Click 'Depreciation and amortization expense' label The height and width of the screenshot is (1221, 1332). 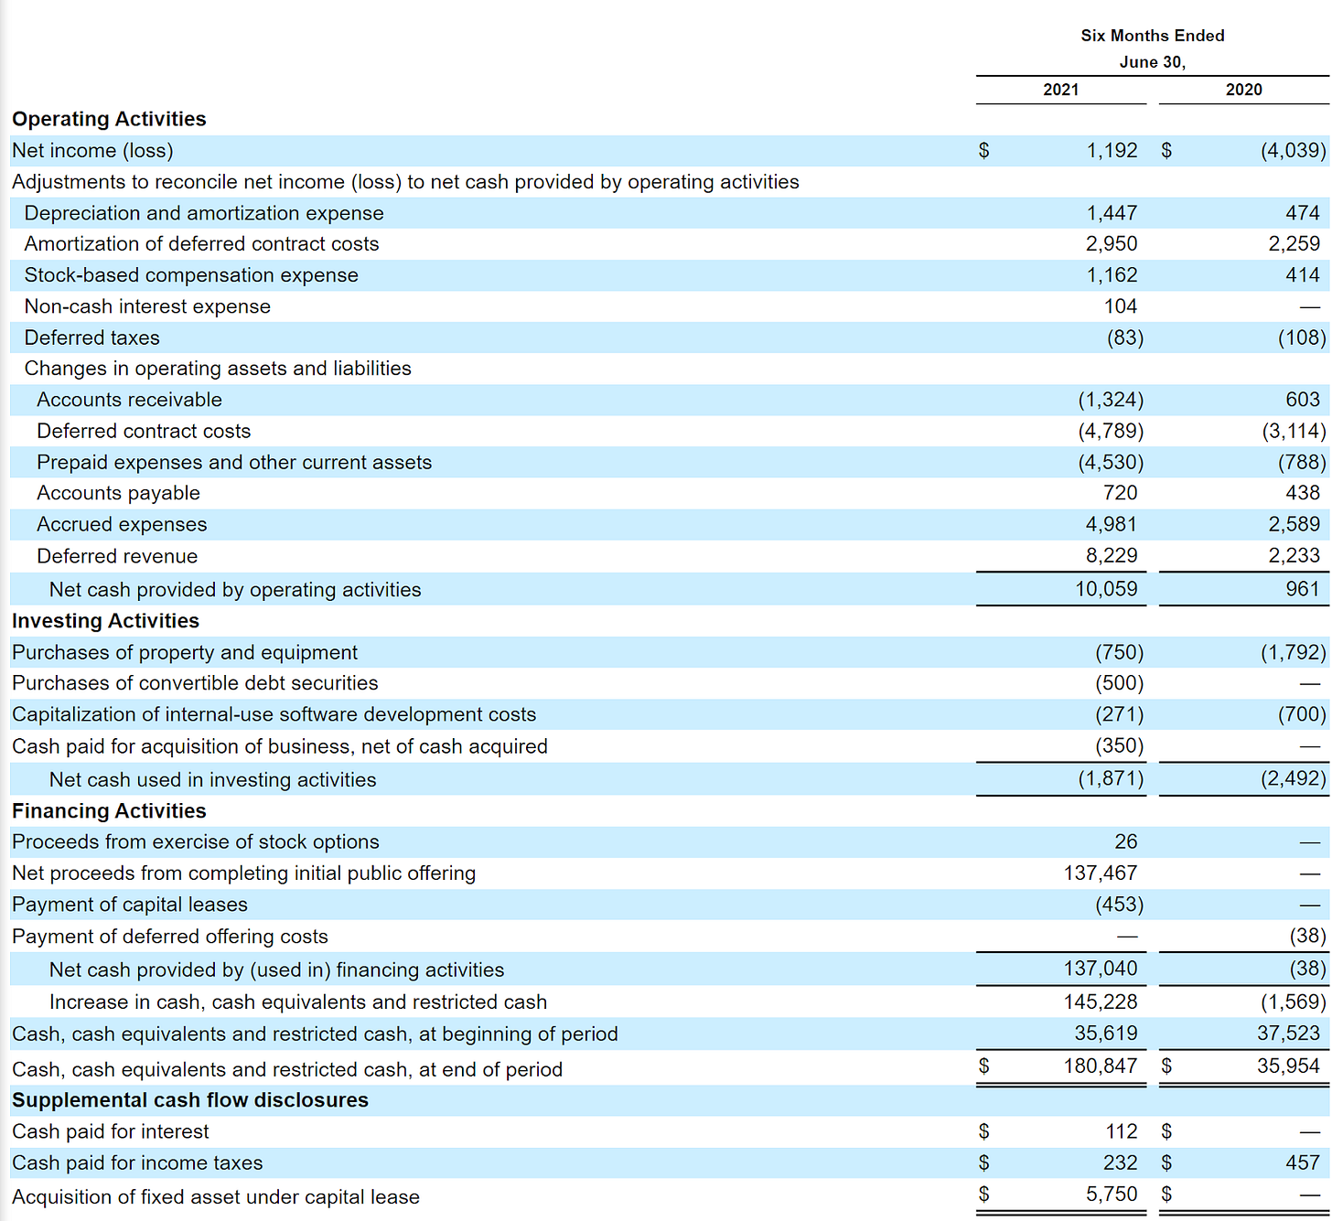point(204,213)
